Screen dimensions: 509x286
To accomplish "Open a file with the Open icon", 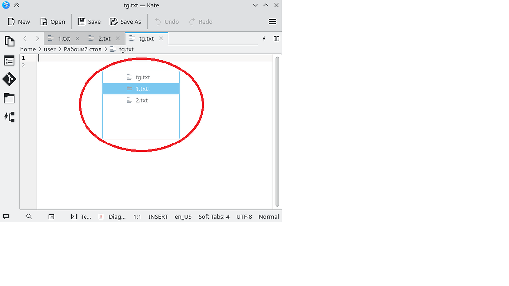I will (x=52, y=21).
